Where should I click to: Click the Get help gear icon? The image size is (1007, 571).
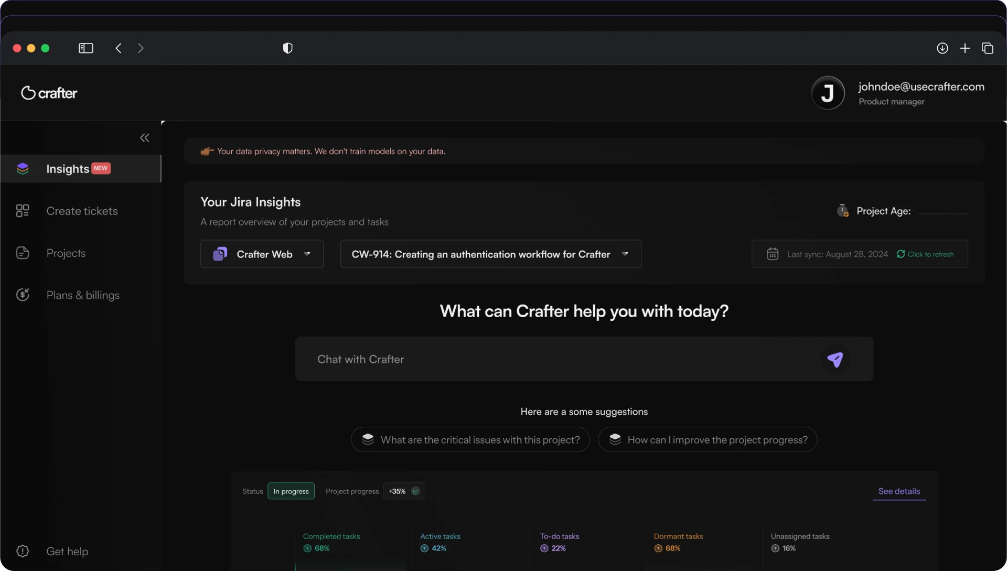22,551
